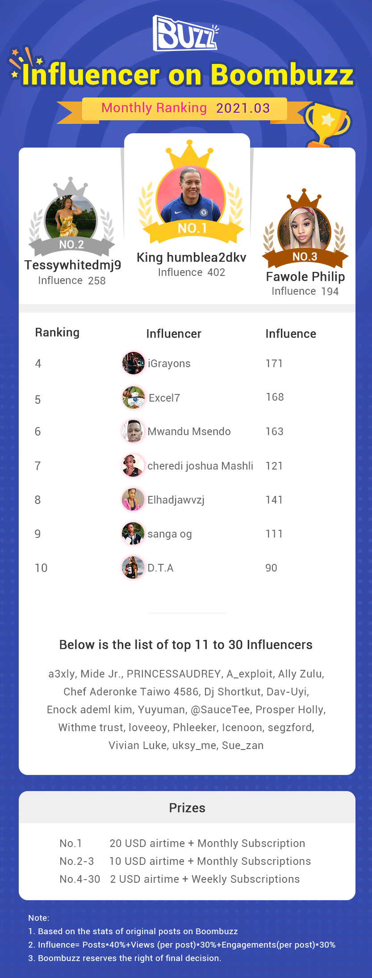Click D.T.A profile picture
This screenshot has width=372, height=978.
pyautogui.click(x=133, y=567)
